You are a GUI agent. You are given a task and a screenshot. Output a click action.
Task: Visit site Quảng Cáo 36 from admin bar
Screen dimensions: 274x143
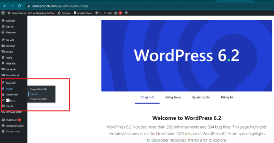[31, 13]
